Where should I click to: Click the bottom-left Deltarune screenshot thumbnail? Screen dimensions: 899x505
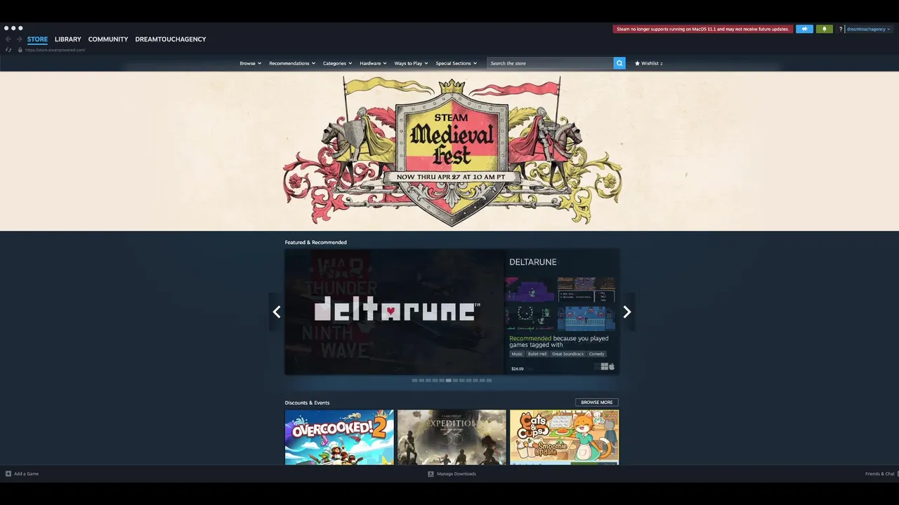coord(531,318)
